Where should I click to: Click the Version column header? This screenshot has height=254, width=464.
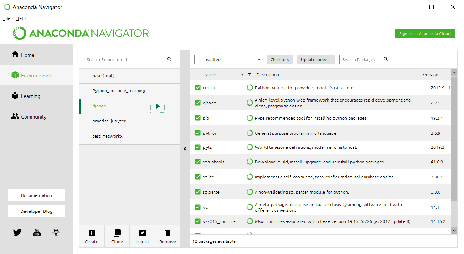coord(430,75)
